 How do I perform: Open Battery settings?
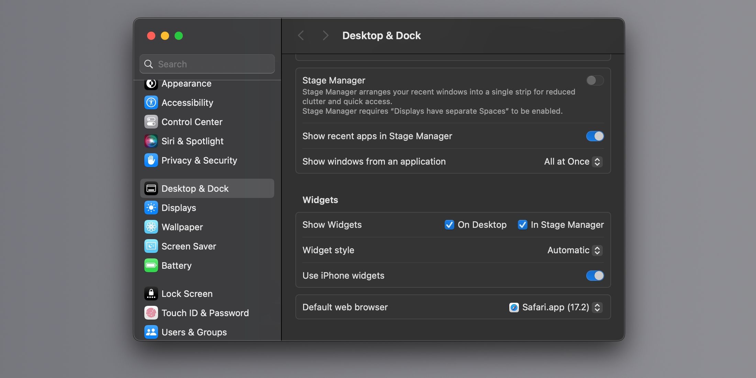pos(177,265)
